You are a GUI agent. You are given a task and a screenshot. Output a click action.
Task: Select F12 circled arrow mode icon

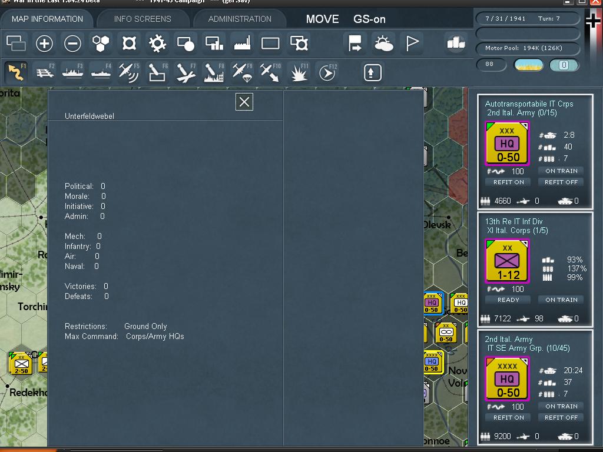click(x=327, y=72)
